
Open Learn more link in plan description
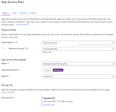(21, 25)
